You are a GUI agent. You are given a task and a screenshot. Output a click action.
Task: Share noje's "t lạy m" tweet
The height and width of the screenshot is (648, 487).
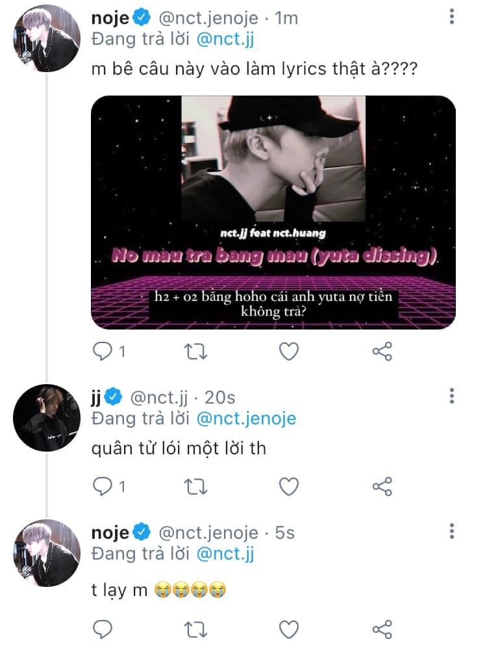(382, 629)
